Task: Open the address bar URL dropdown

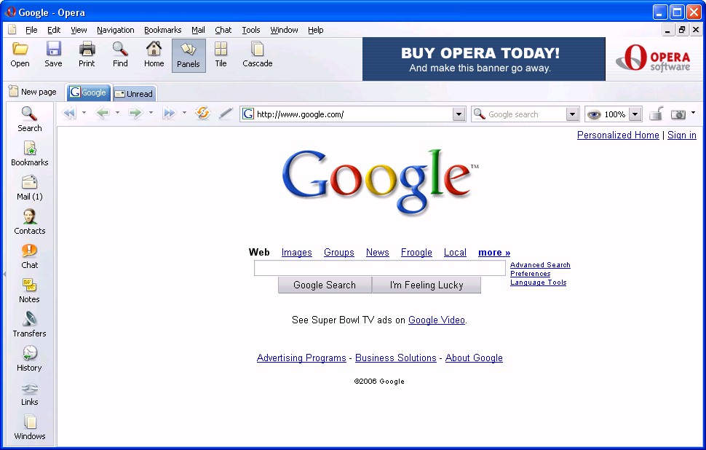Action: coord(459,114)
